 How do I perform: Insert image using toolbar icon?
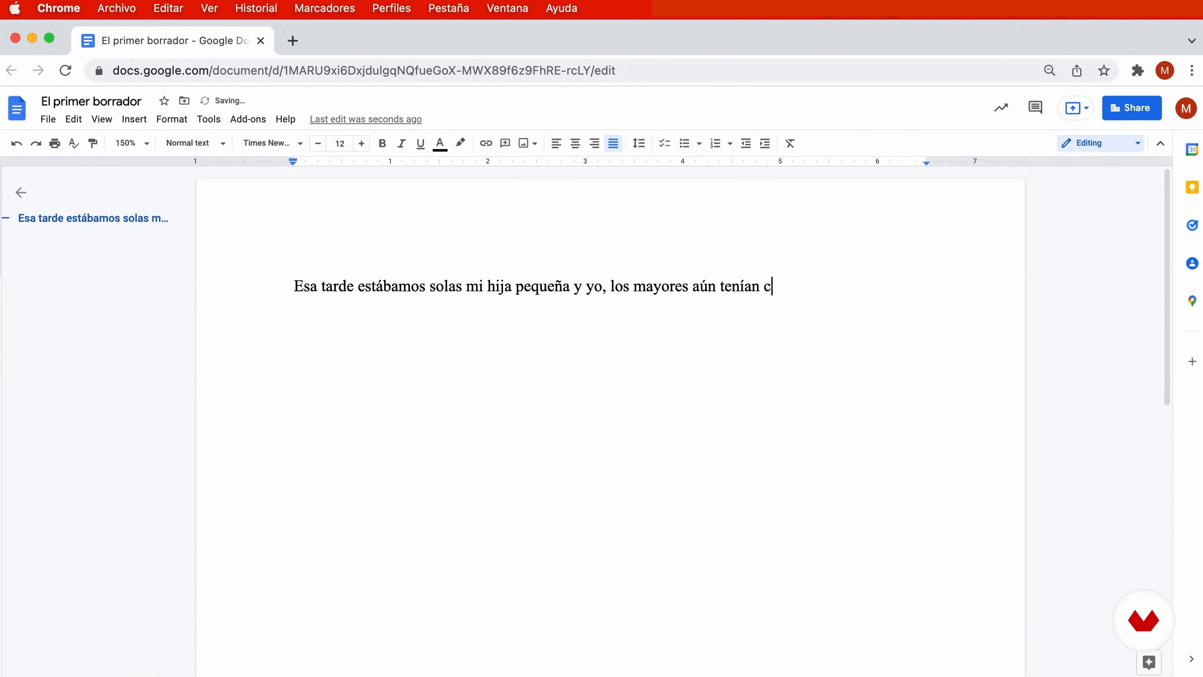523,144
